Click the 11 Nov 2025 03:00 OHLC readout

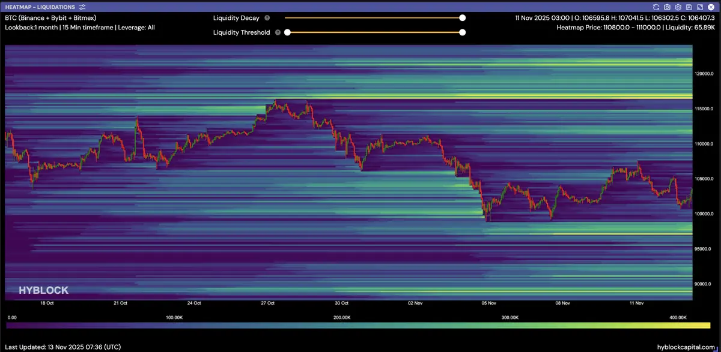[x=615, y=18]
